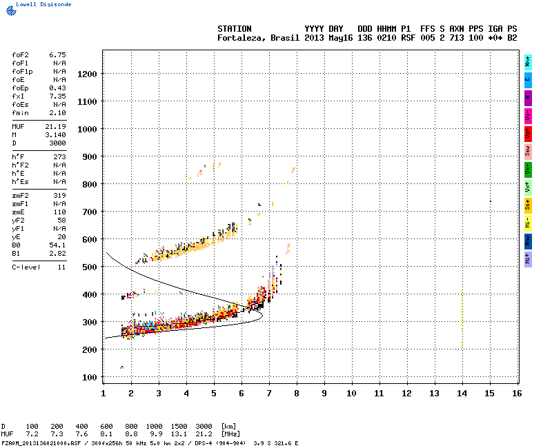552x448 pixels.
Task: Click the Lowell Digisonde globe logo
Action: coord(11,11)
